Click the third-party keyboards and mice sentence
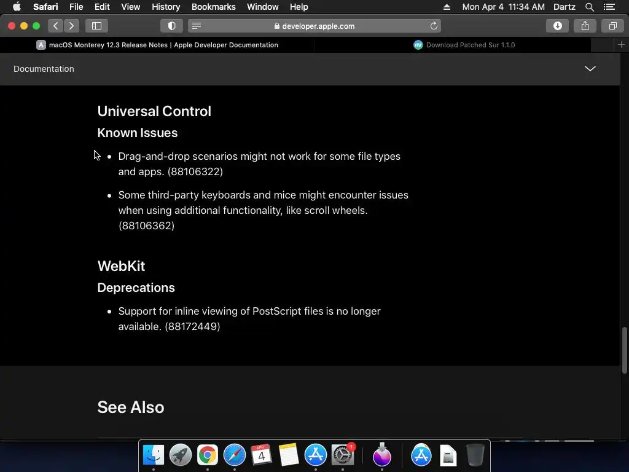 click(263, 210)
